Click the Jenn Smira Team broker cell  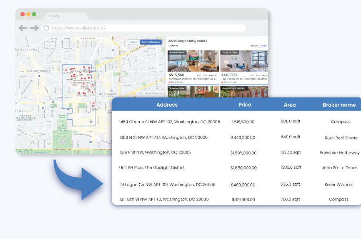[340, 168]
